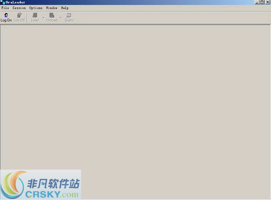
Task: Expand the Load button dropdown arrow
Action: [x=43, y=17]
